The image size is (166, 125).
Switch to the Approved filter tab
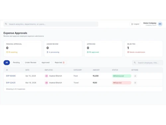[x=45, y=63]
